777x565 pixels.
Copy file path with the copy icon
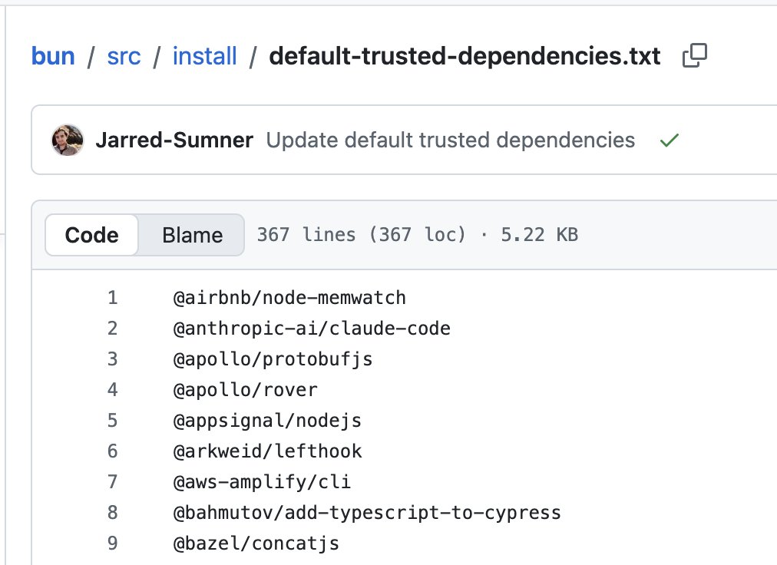pyautogui.click(x=694, y=55)
